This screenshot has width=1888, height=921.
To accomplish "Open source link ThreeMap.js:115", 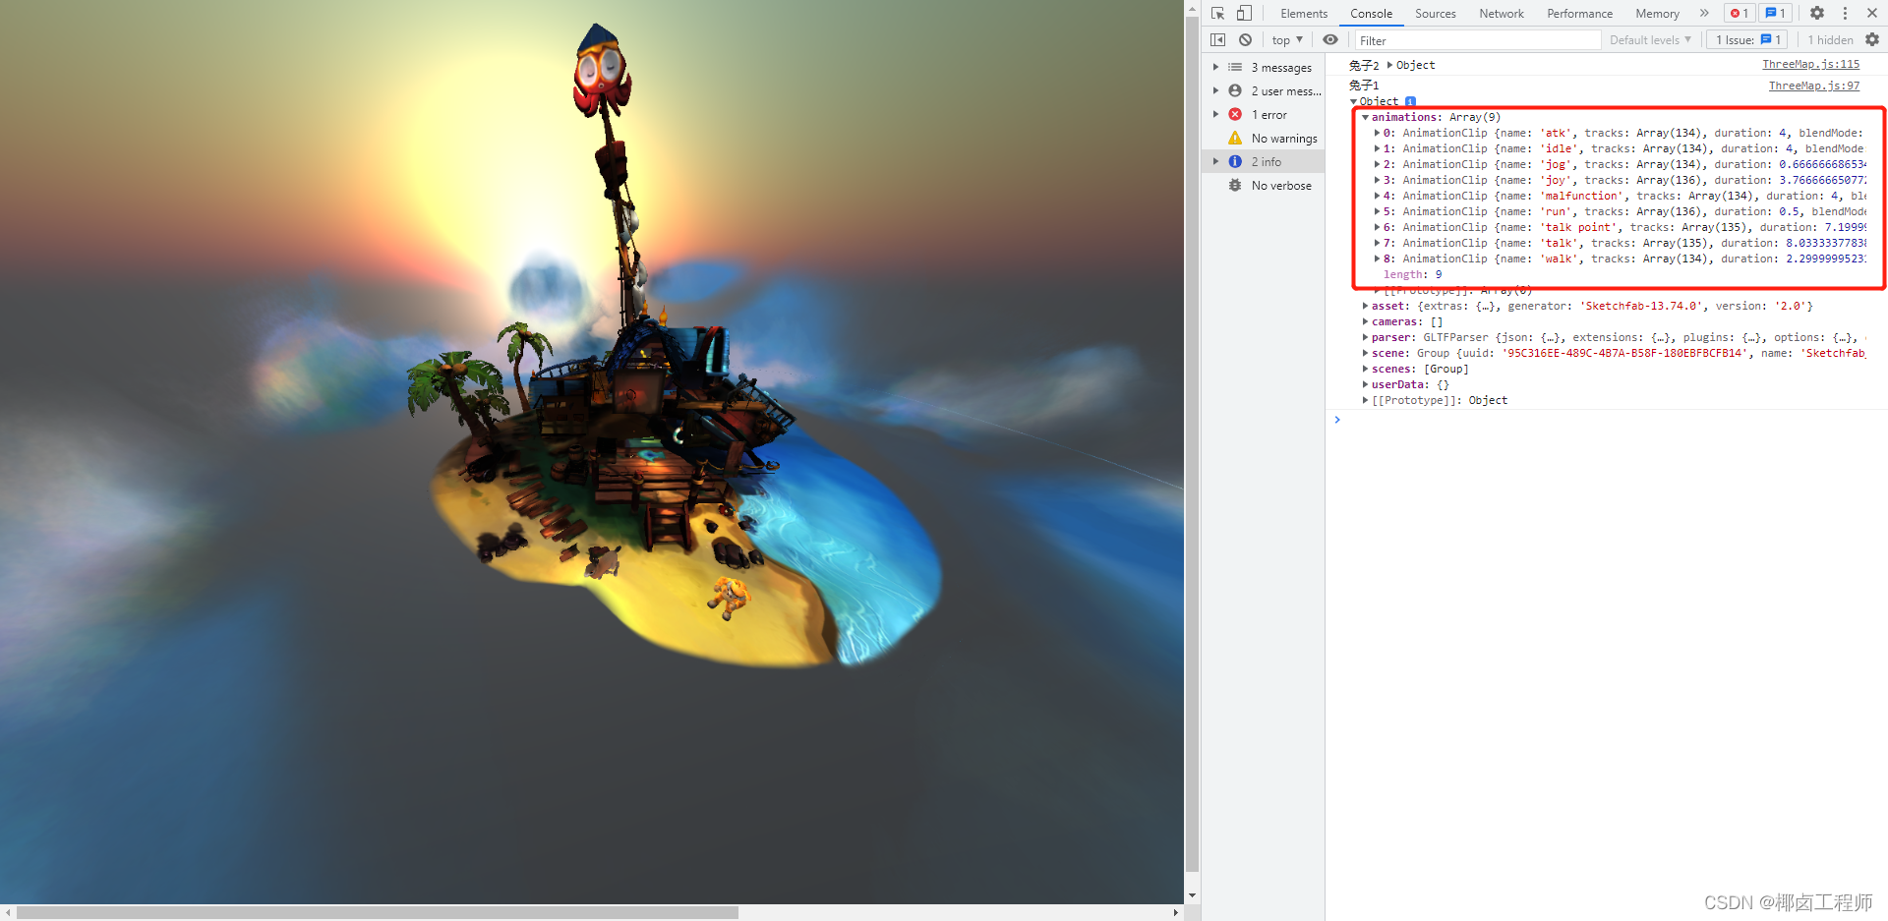I will point(1811,64).
